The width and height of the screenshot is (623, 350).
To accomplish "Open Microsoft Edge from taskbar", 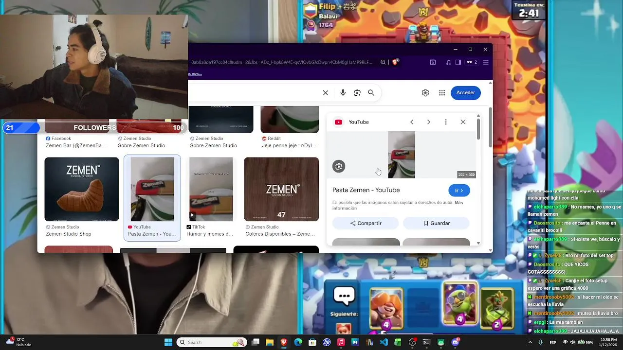I will 298,342.
